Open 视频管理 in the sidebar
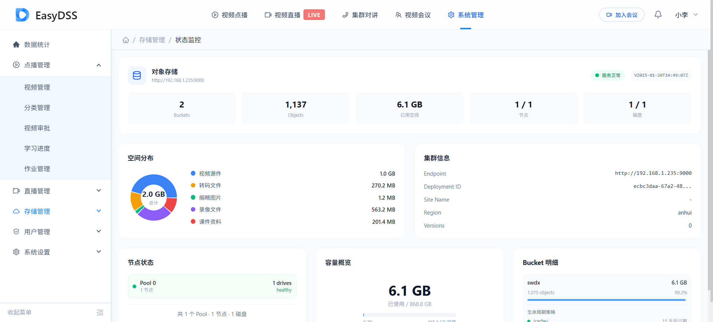The image size is (713, 322). click(x=56, y=87)
